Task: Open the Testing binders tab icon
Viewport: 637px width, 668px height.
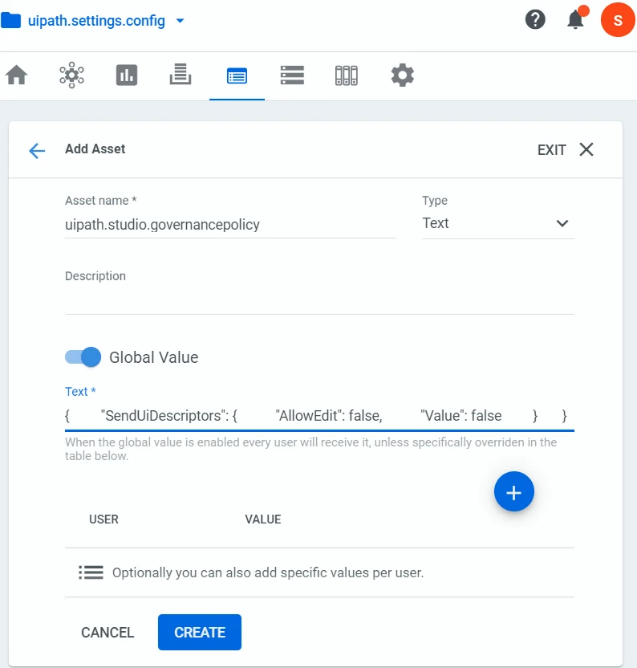Action: pyautogui.click(x=346, y=75)
